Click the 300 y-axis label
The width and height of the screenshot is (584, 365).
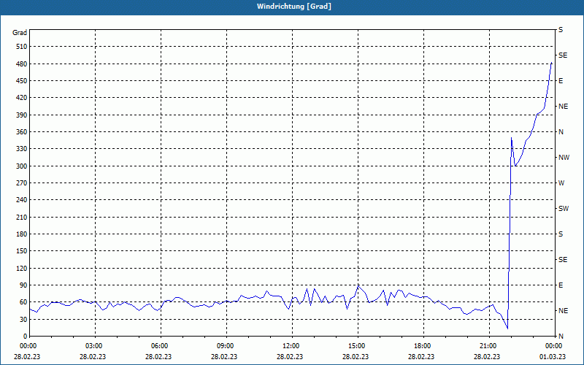22,166
